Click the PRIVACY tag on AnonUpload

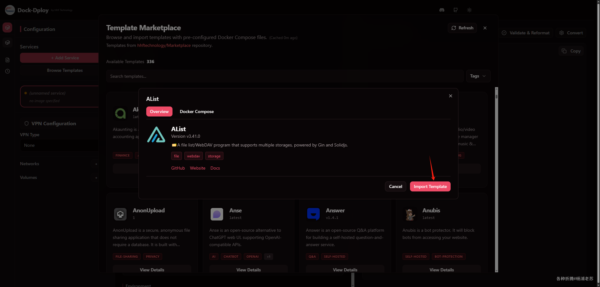point(152,256)
